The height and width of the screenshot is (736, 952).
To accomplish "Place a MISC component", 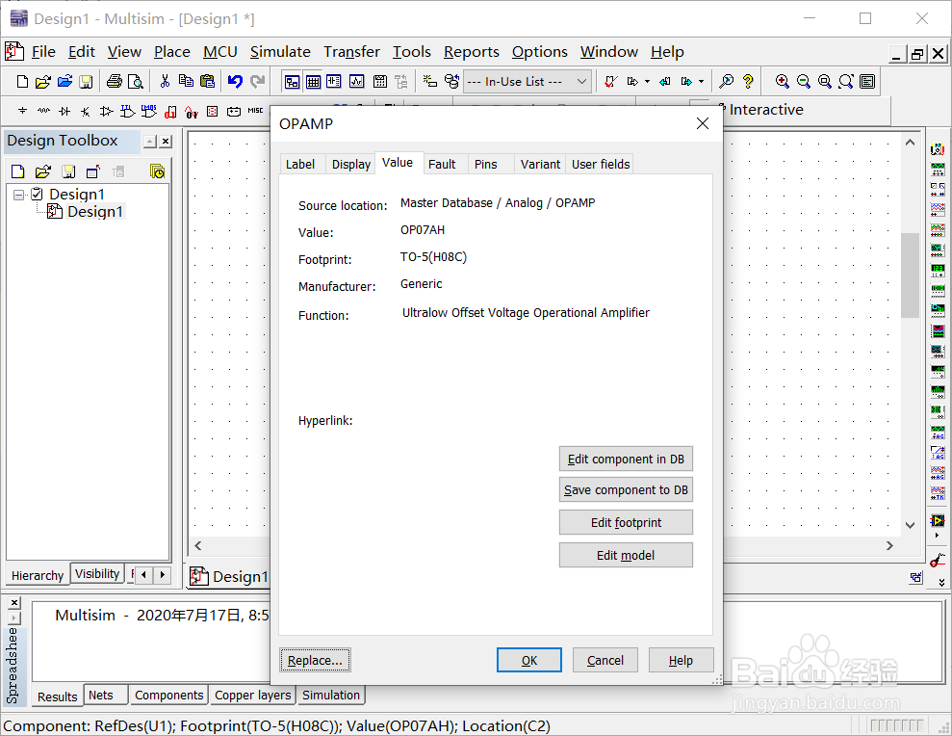I will 256,111.
